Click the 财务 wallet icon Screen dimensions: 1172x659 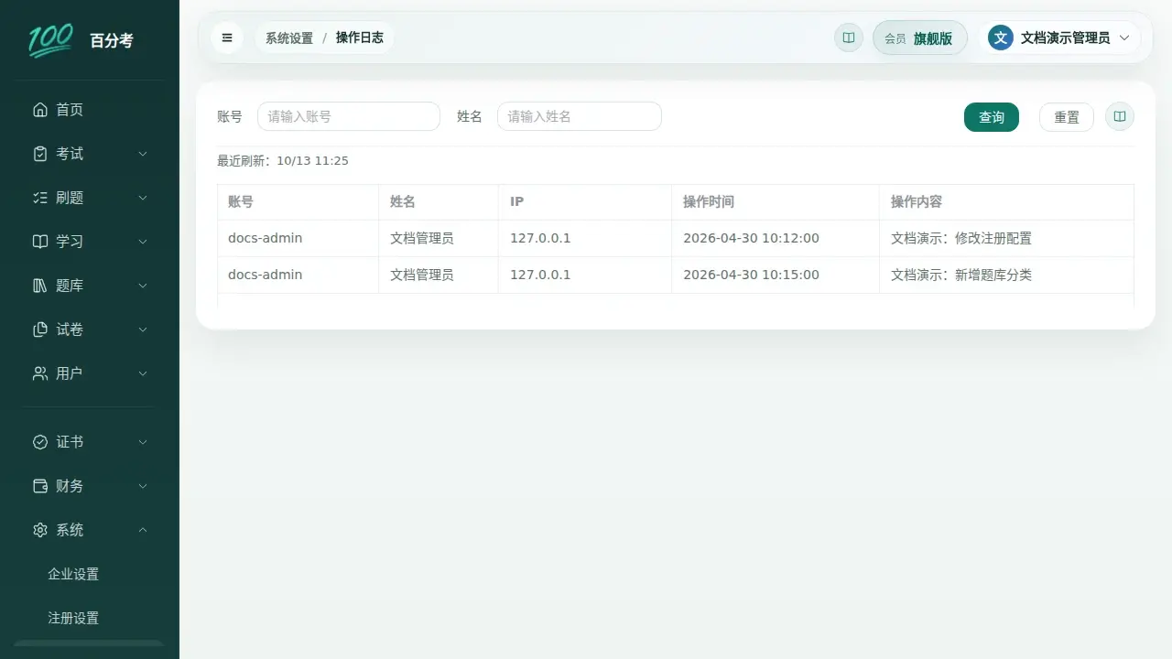point(40,486)
